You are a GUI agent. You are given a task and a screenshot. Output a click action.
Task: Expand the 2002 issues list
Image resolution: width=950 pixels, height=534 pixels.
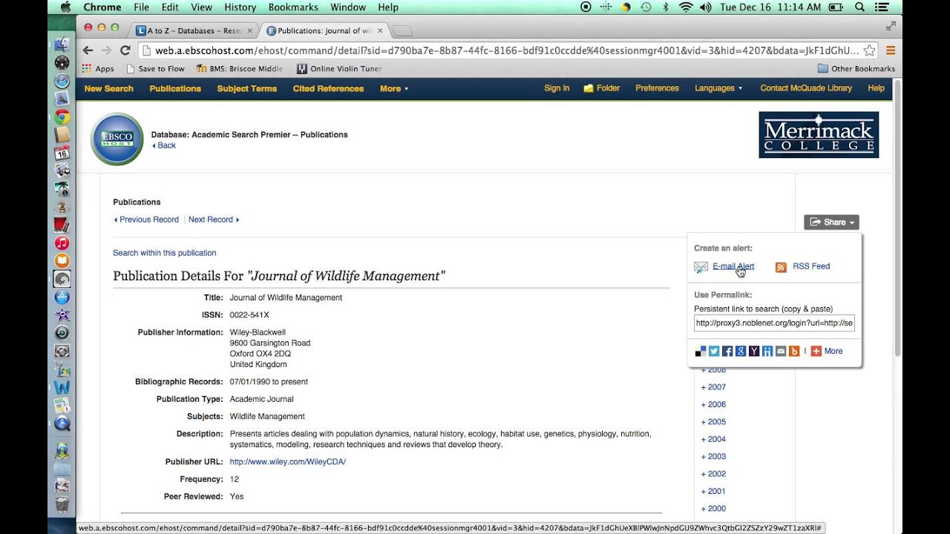713,474
